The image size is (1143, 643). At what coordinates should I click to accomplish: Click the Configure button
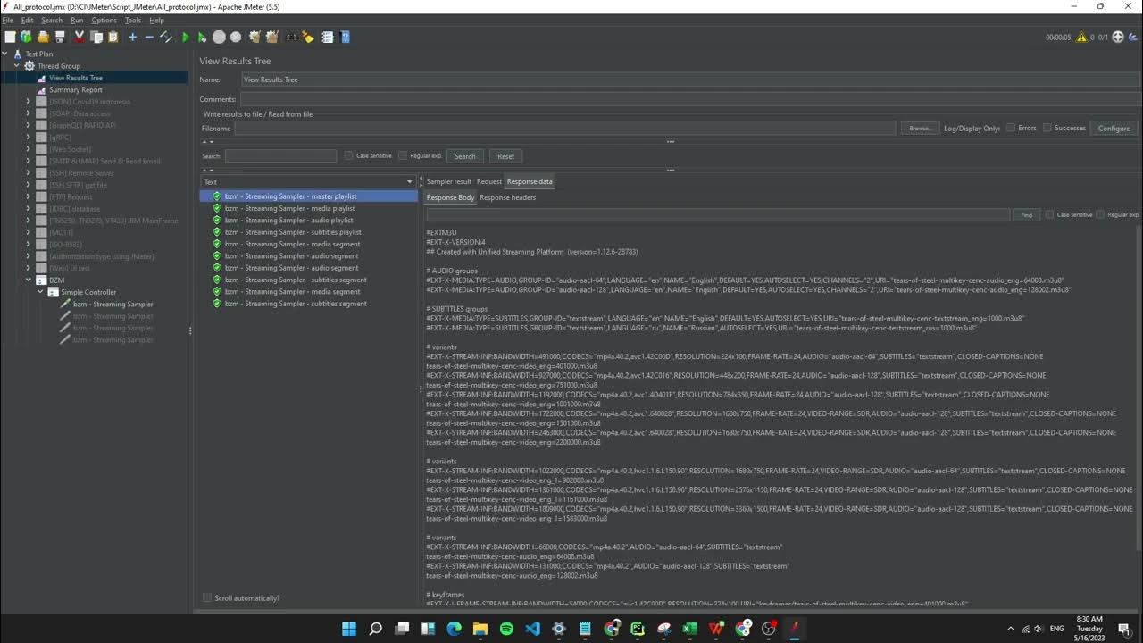1114,128
